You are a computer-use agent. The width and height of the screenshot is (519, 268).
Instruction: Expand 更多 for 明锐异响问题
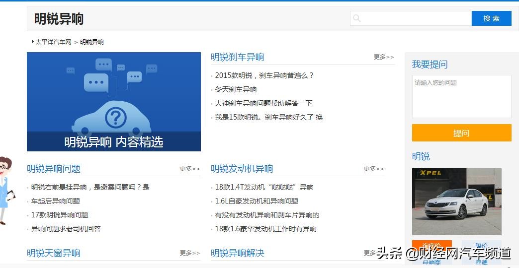(x=190, y=169)
